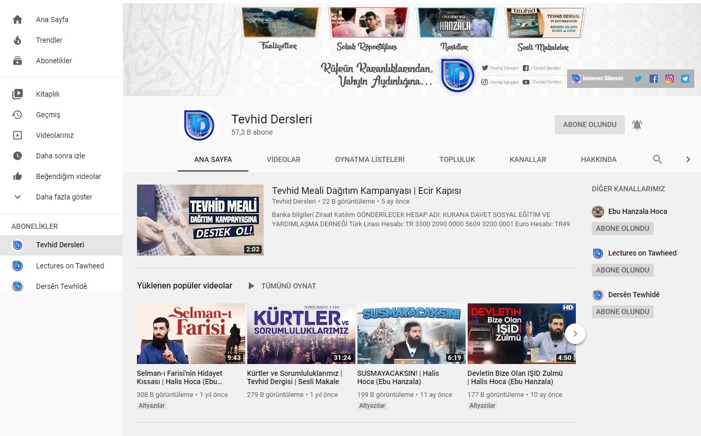The image size is (701, 436).
Task: Open Dersên Tewhîdê in the sidebar subscriptions
Action: click(x=61, y=286)
